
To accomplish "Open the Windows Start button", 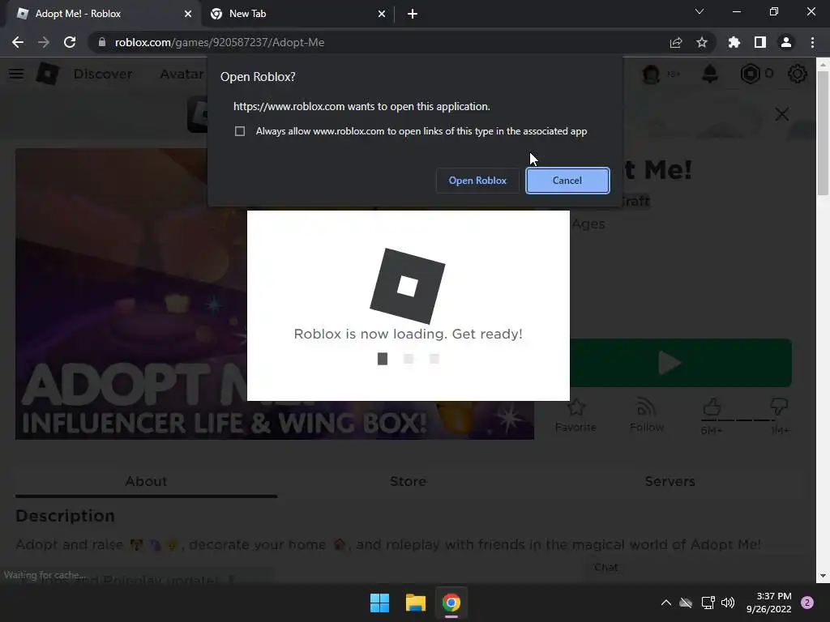I will tap(379, 603).
